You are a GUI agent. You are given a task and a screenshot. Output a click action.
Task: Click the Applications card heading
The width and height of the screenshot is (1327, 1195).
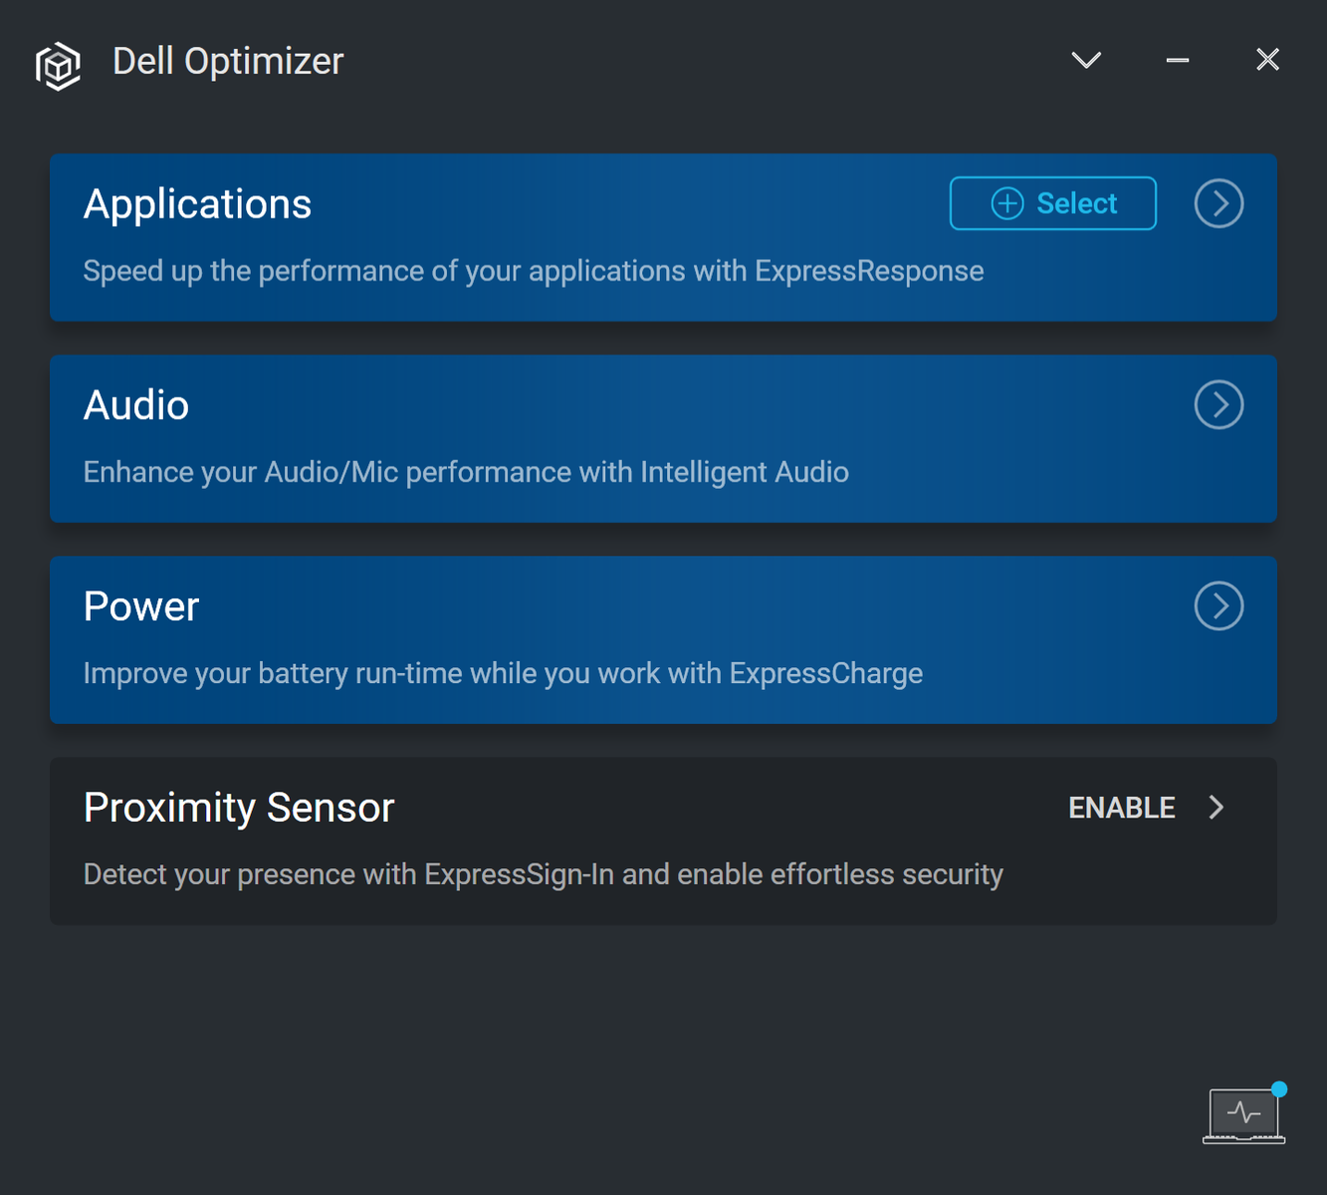tap(197, 204)
